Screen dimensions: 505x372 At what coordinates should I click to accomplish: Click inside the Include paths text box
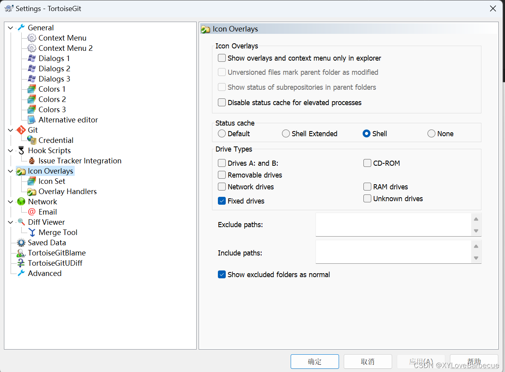pyautogui.click(x=393, y=252)
